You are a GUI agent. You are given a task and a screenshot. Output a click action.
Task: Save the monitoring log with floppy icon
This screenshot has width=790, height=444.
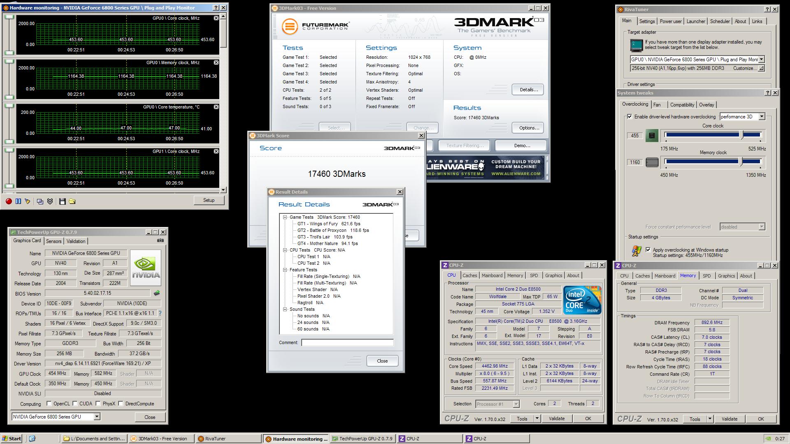[x=63, y=201]
